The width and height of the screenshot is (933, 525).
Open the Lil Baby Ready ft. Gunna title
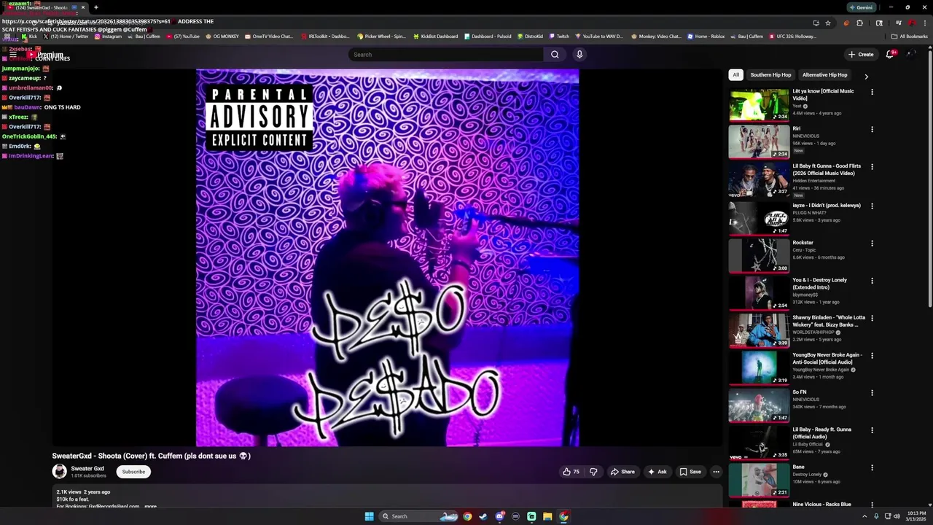coord(822,433)
